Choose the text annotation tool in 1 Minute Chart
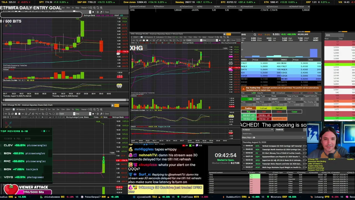Image resolution: width=355 pixels, height=200 pixels. point(184,40)
